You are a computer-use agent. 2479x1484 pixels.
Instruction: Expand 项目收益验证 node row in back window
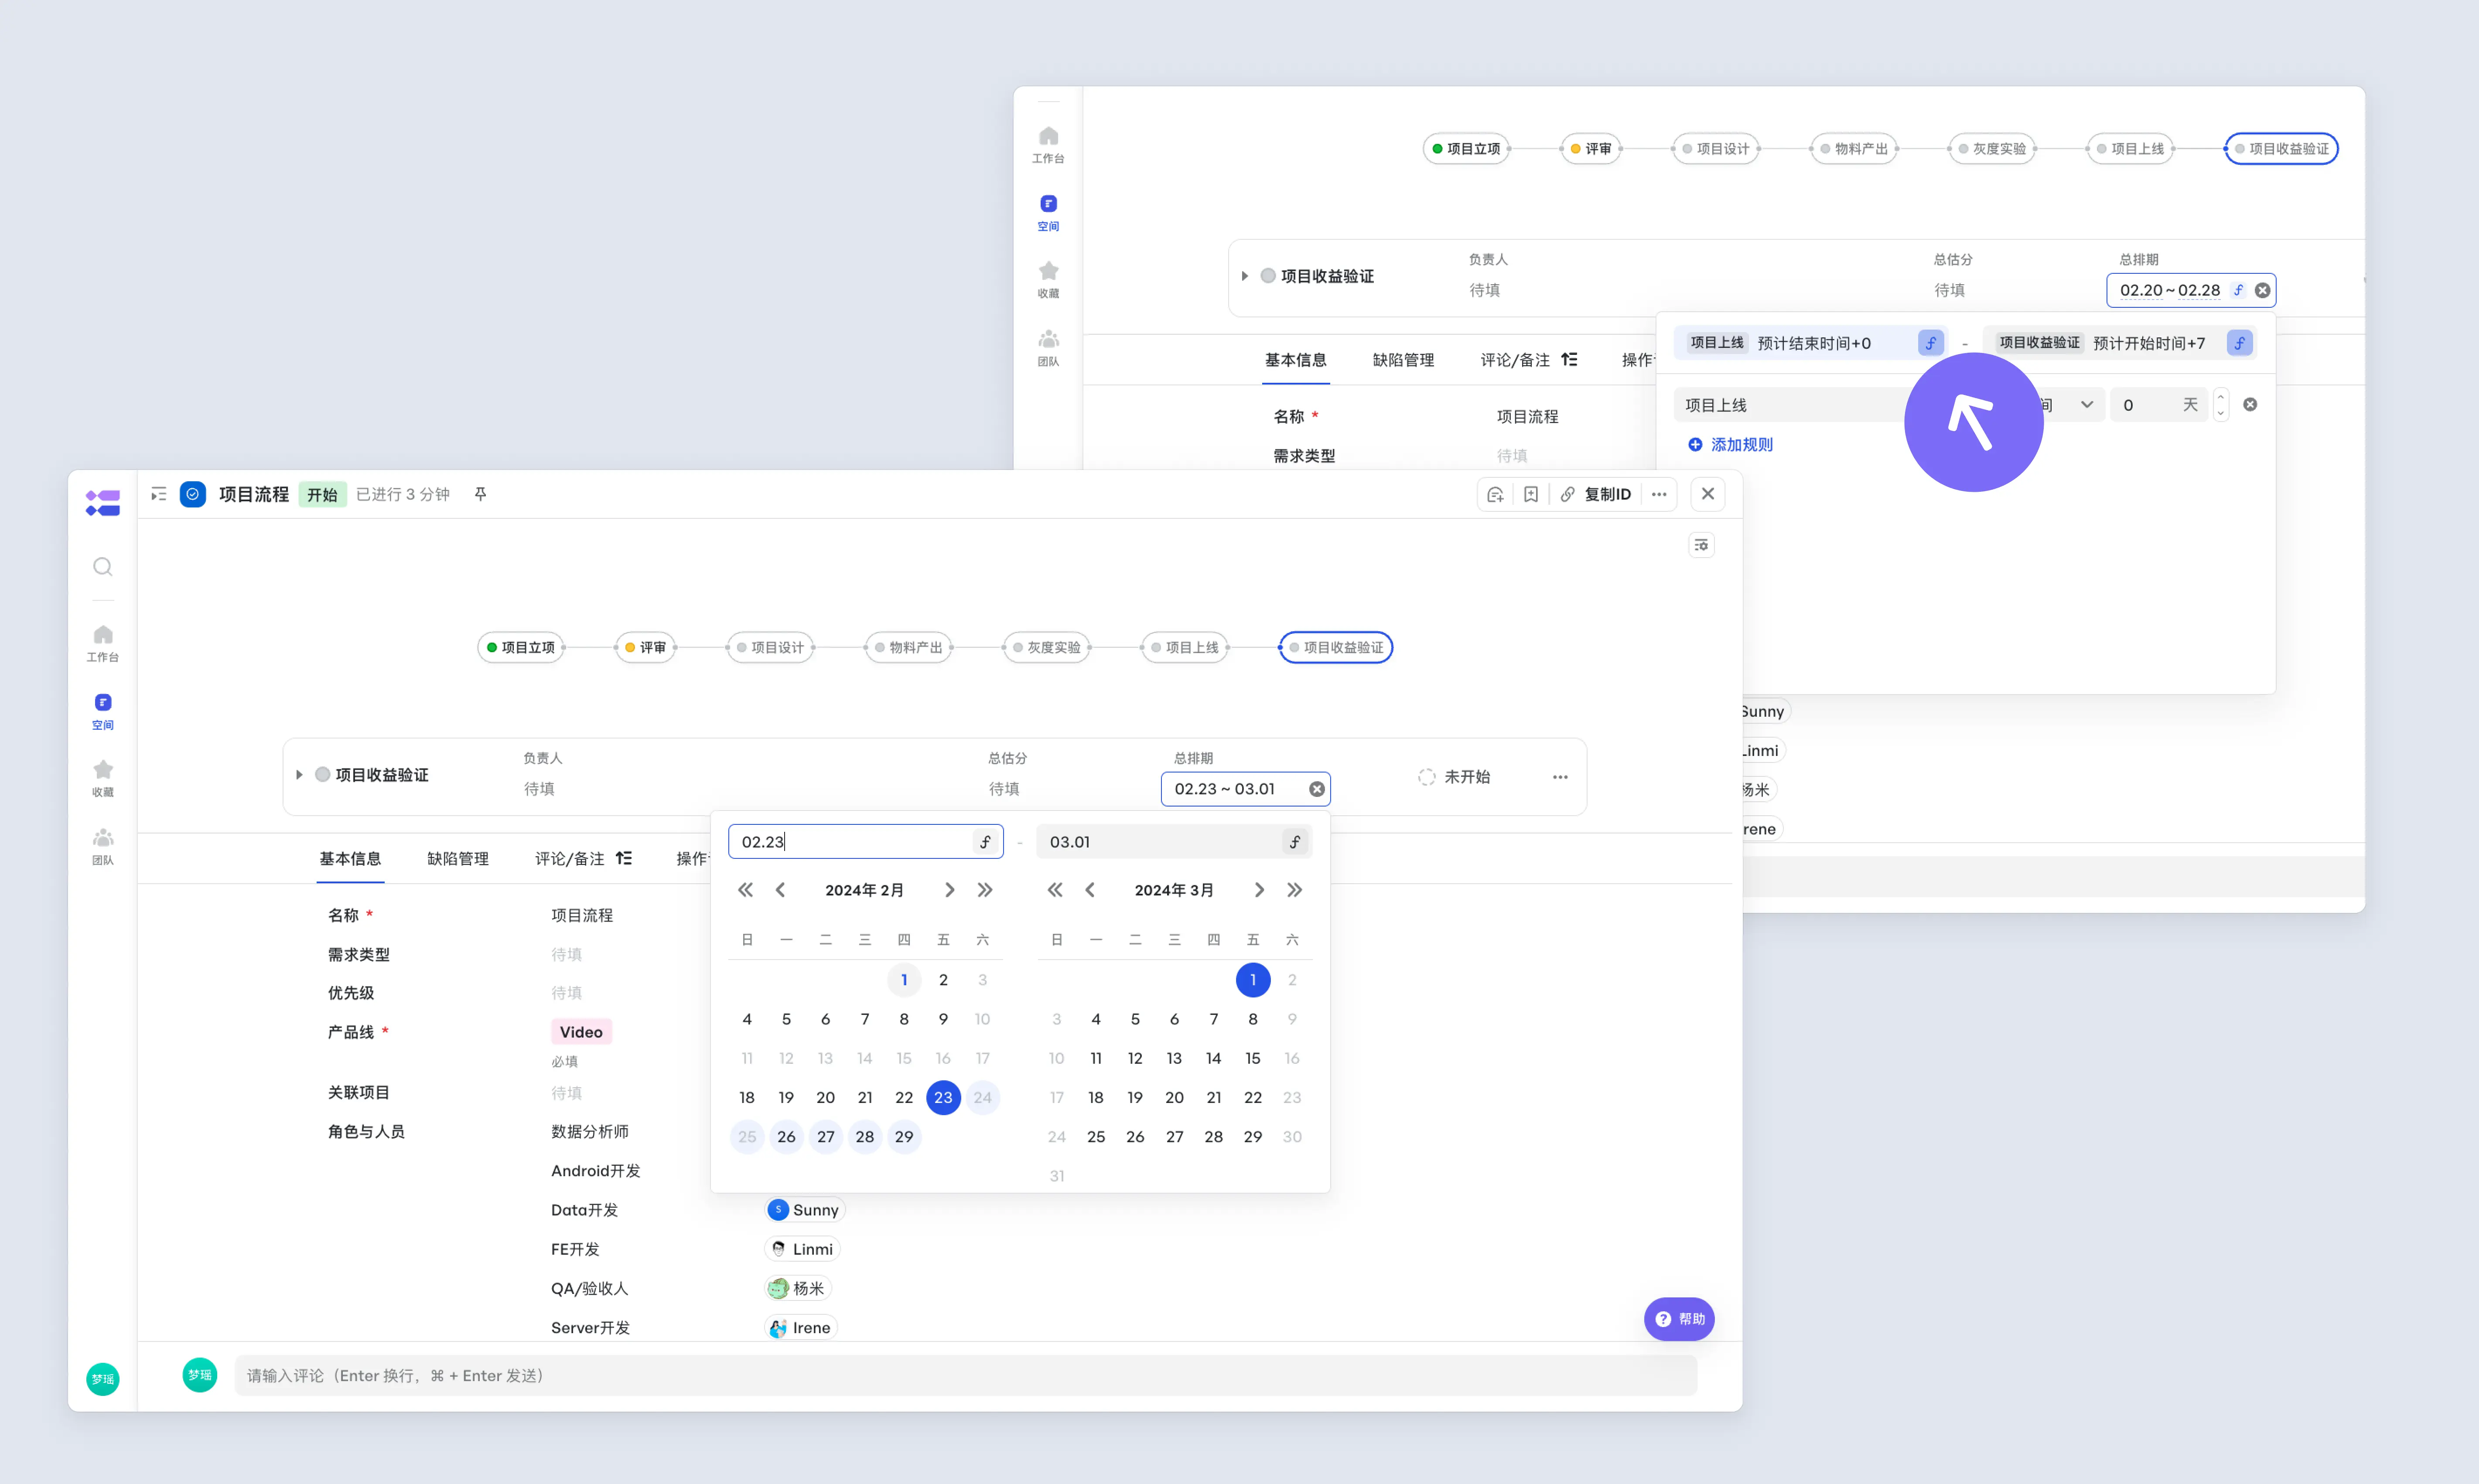click(x=1244, y=276)
